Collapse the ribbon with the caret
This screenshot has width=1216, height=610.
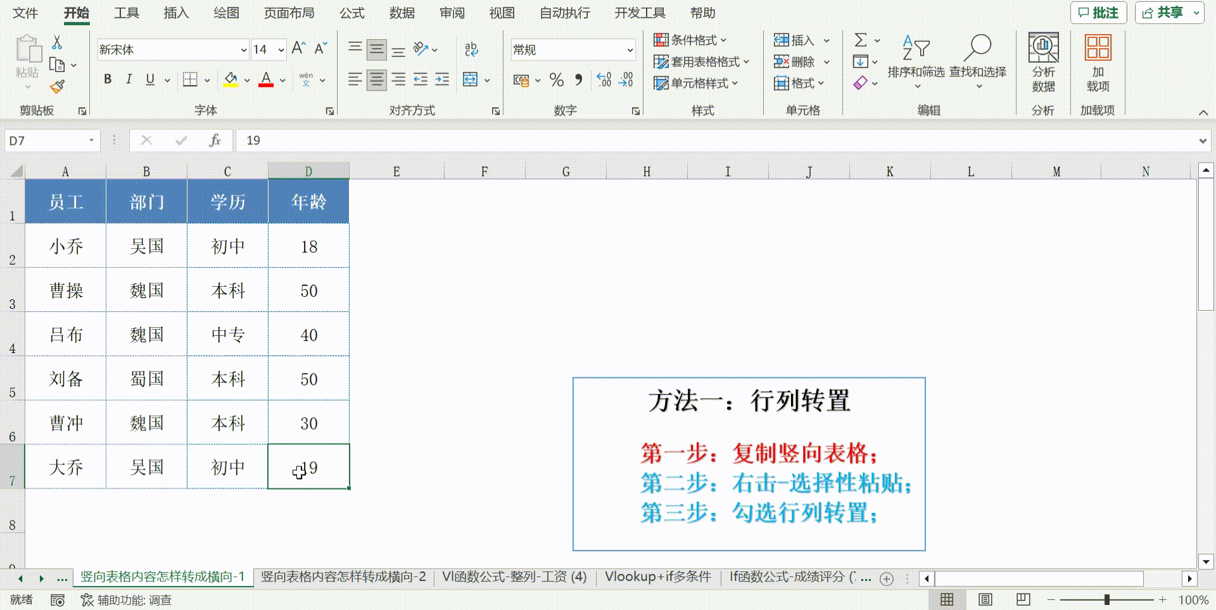pyautogui.click(x=1203, y=112)
